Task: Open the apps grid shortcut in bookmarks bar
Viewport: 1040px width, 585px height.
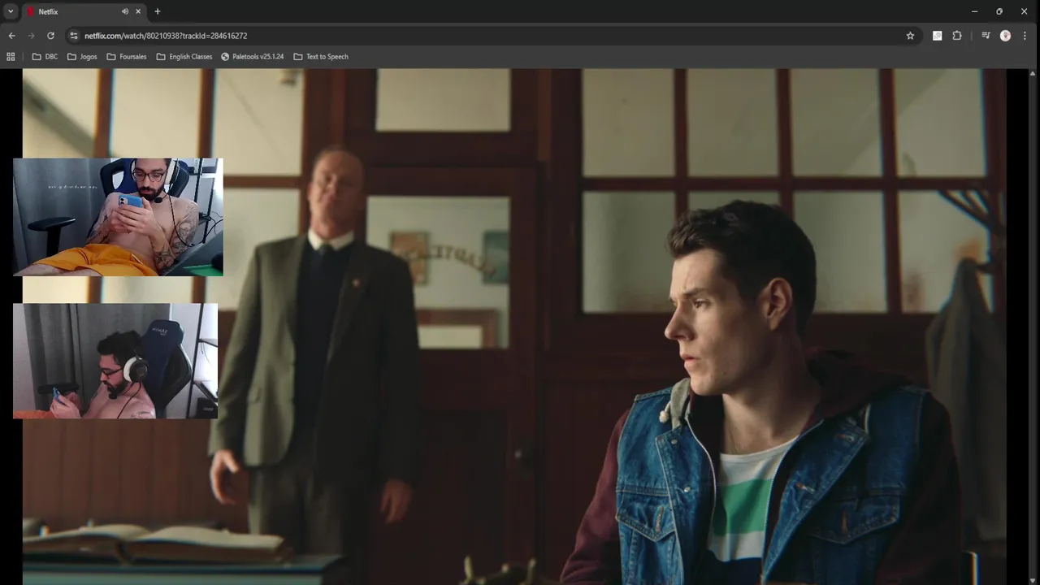Action: coord(11,57)
